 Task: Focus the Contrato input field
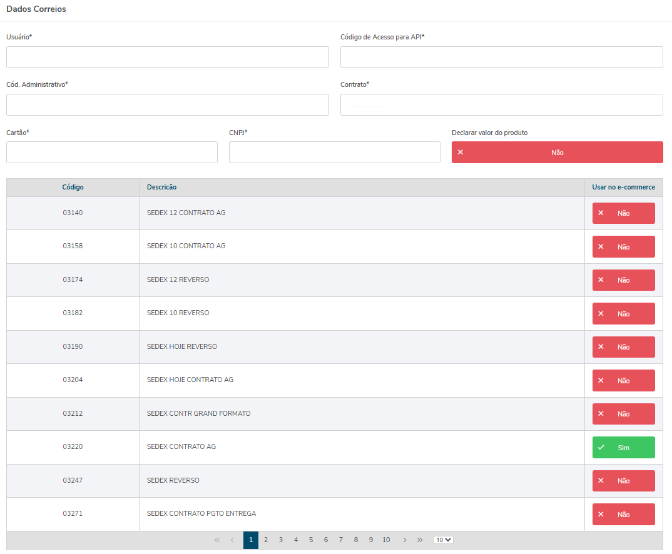tap(501, 105)
